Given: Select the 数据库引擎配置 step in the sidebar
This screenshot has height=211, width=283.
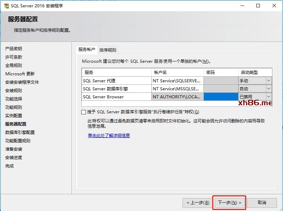Looking at the screenshot, I should click(x=20, y=132).
